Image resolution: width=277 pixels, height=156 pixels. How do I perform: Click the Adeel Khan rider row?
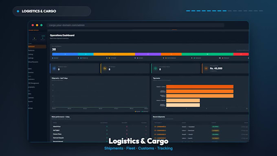coord(100,127)
